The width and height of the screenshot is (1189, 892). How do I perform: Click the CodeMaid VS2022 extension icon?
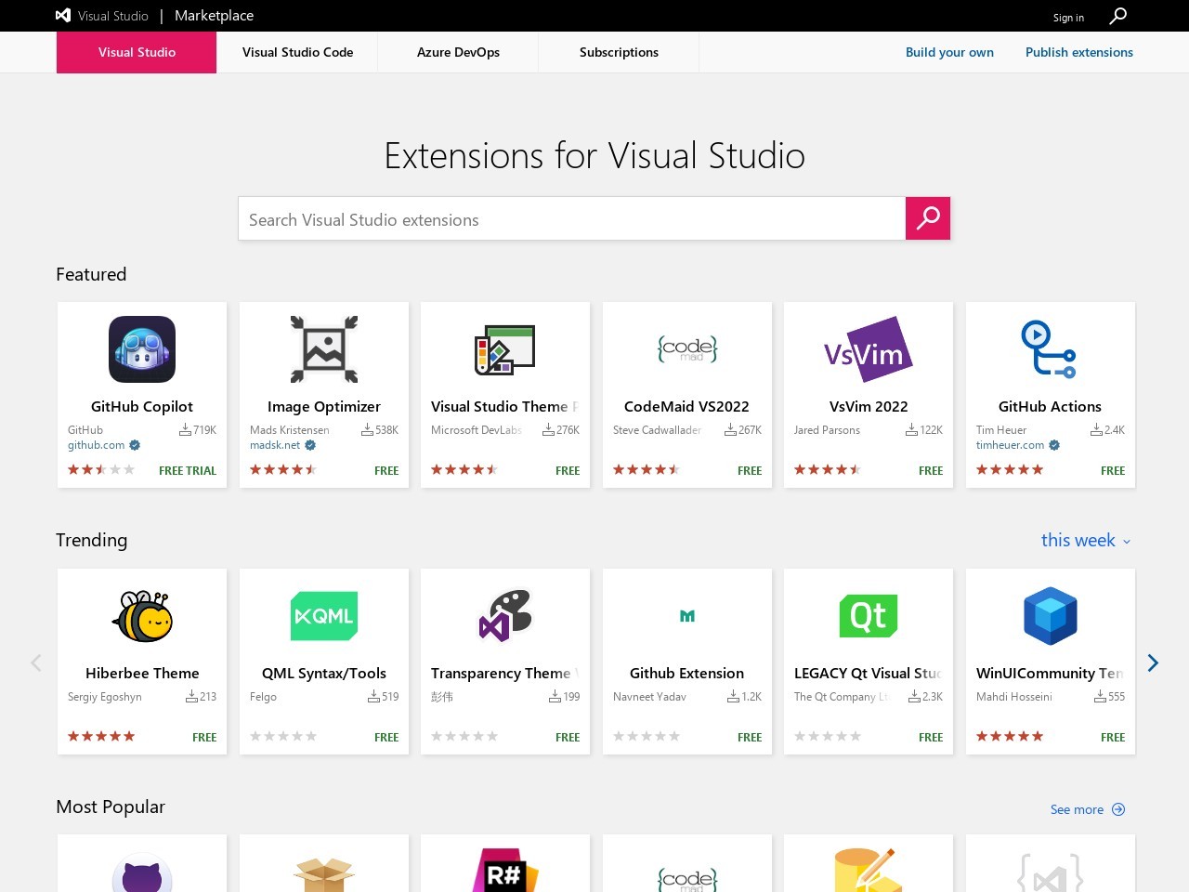coord(686,349)
